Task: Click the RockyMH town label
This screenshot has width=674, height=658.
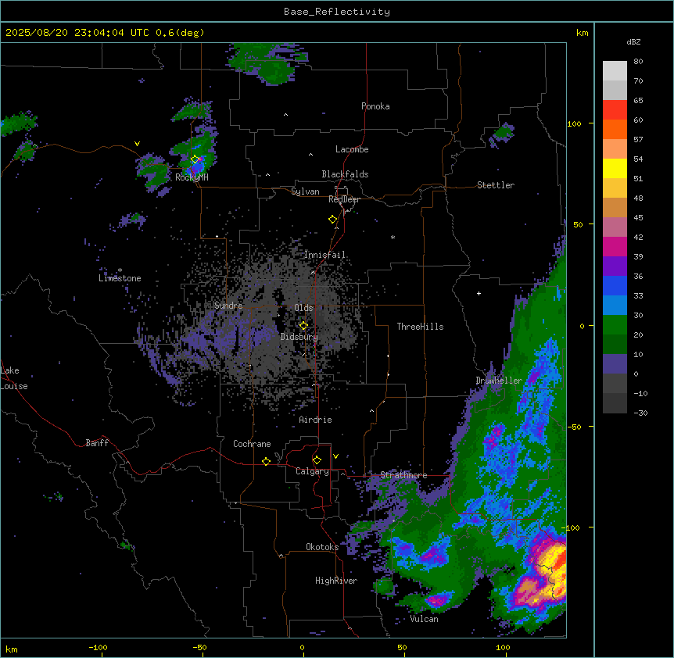Action: pyautogui.click(x=192, y=177)
